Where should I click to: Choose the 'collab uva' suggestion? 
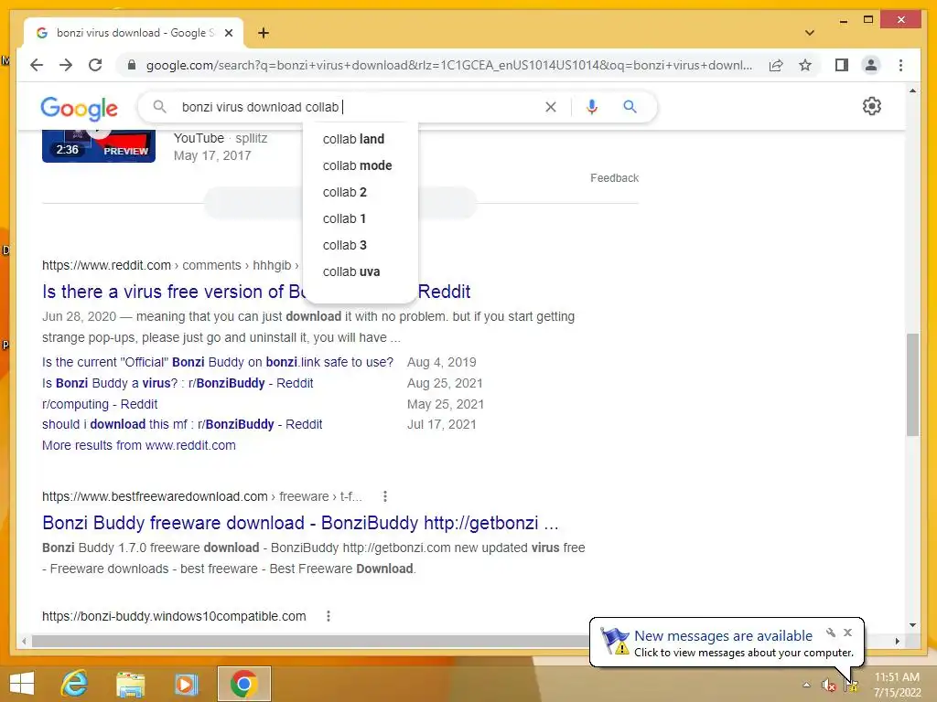pos(351,271)
